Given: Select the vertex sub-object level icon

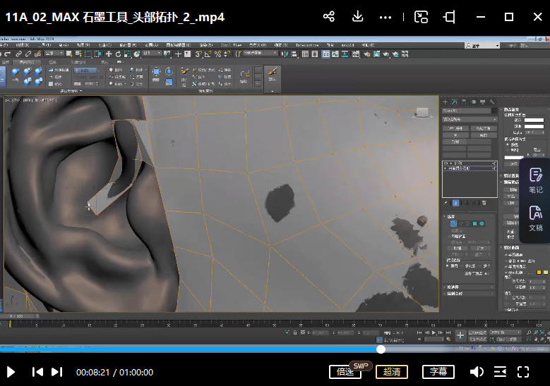Looking at the screenshot, I should (x=454, y=223).
